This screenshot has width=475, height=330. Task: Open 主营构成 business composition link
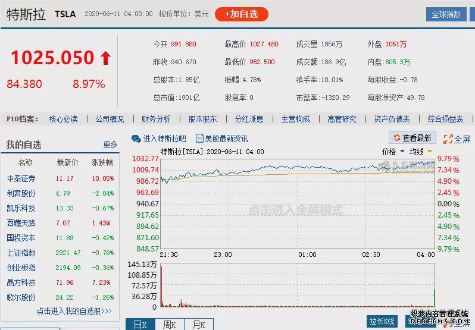295,119
